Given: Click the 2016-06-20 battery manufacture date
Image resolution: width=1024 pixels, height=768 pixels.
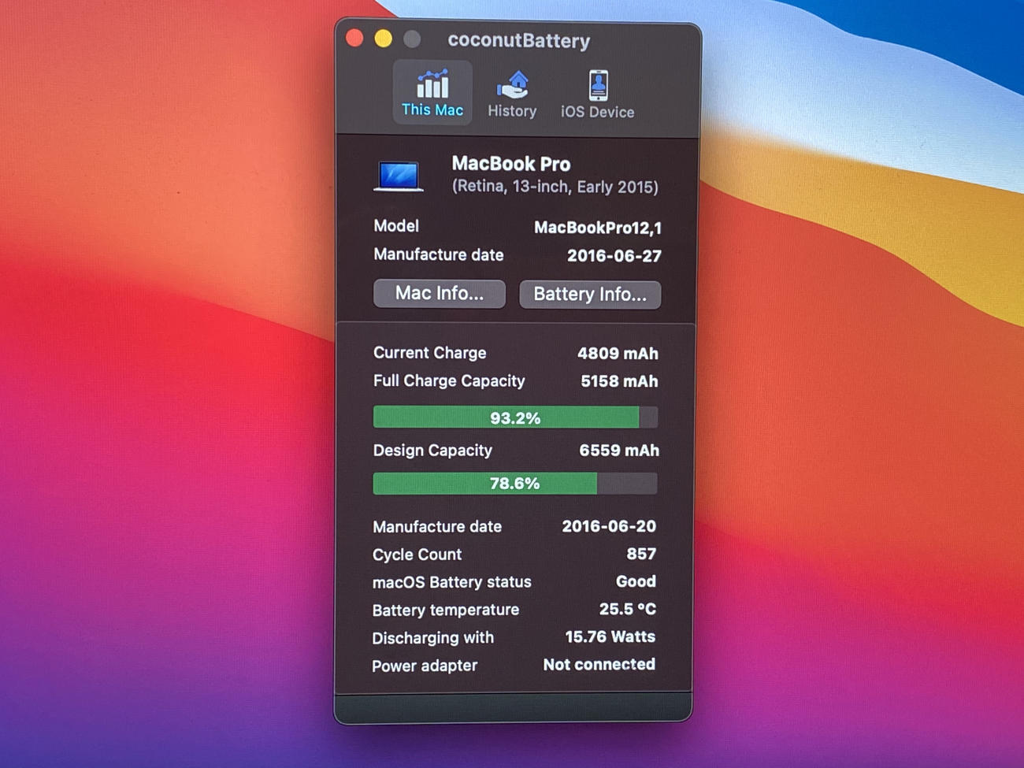Looking at the screenshot, I should point(609,526).
